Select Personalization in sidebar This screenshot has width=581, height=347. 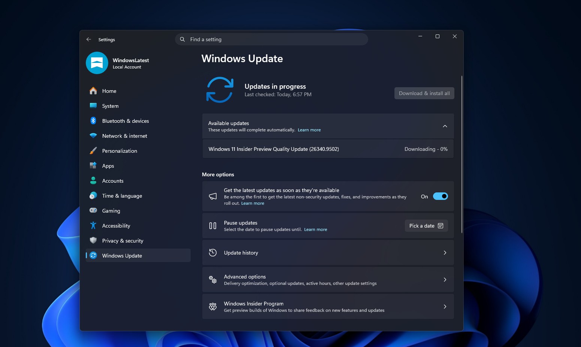[x=138, y=151]
